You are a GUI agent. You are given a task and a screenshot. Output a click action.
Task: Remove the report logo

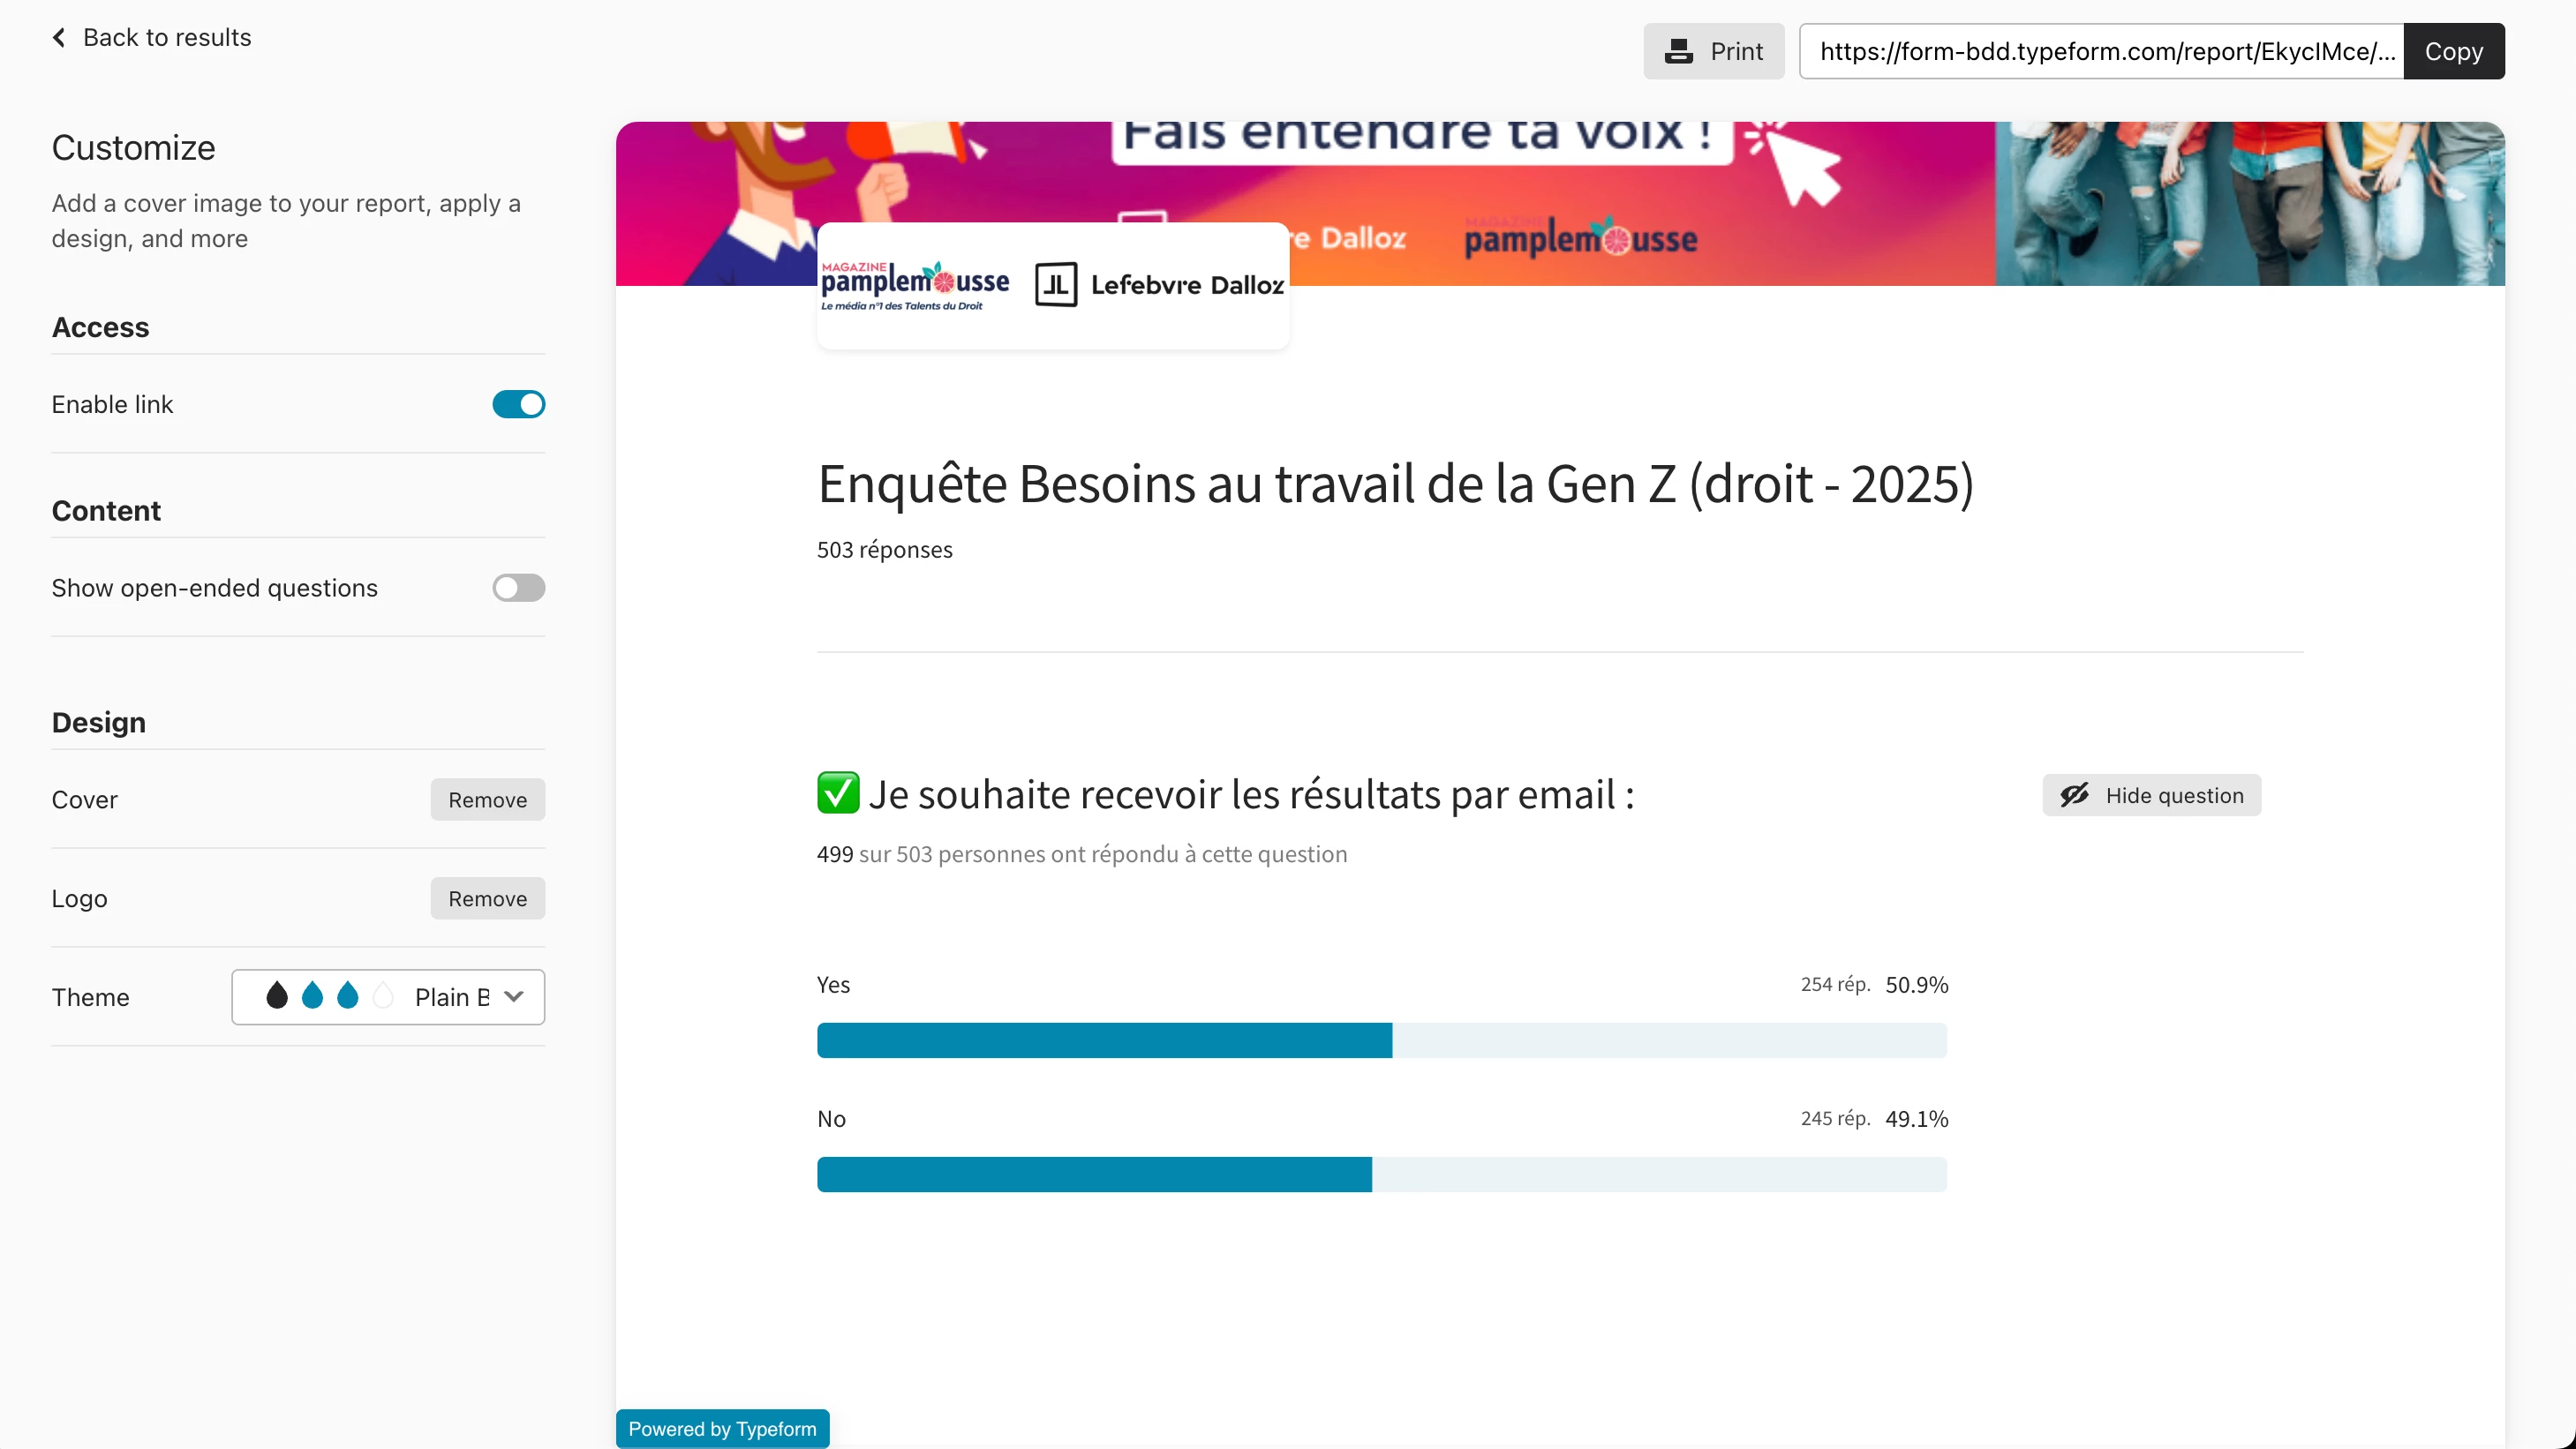click(487, 898)
